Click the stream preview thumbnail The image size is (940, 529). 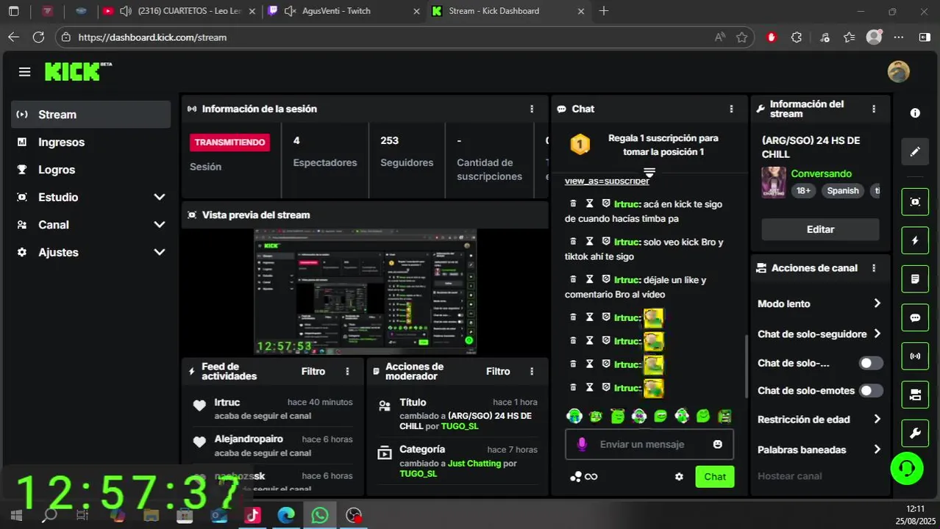pos(366,292)
